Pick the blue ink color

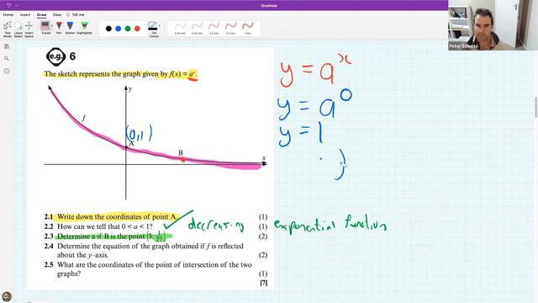(119, 29)
